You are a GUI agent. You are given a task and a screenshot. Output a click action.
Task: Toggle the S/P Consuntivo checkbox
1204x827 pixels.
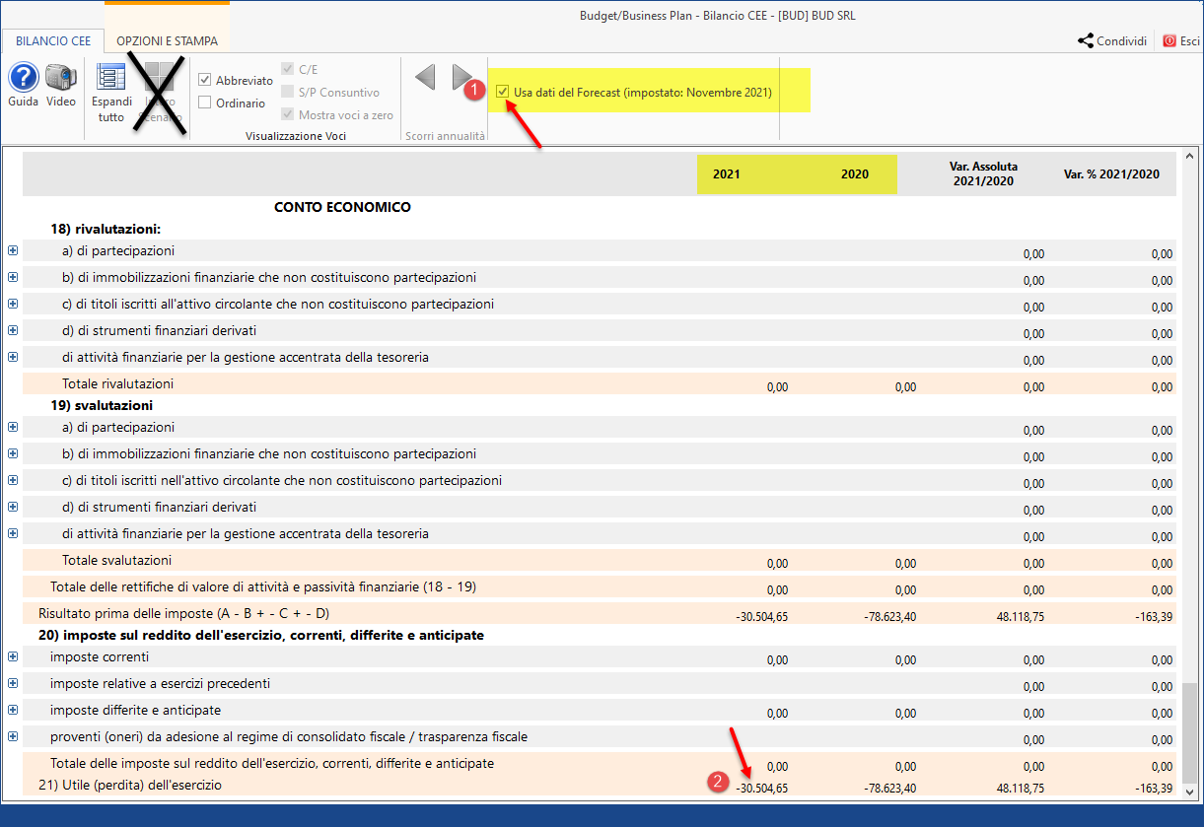pyautogui.click(x=288, y=92)
